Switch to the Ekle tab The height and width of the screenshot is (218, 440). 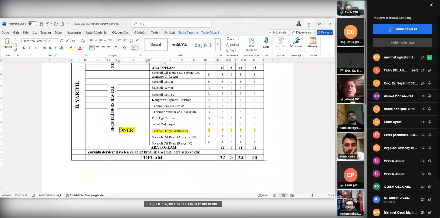coord(26,32)
